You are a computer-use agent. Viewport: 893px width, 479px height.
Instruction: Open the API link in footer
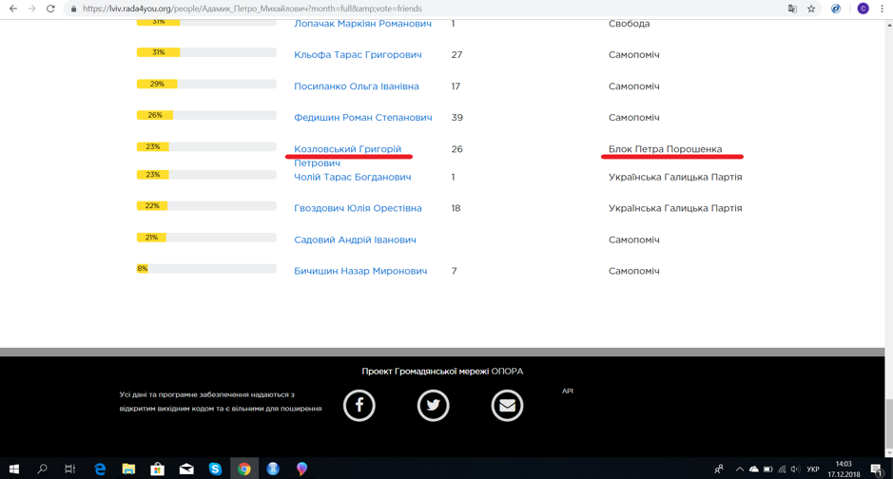(567, 391)
